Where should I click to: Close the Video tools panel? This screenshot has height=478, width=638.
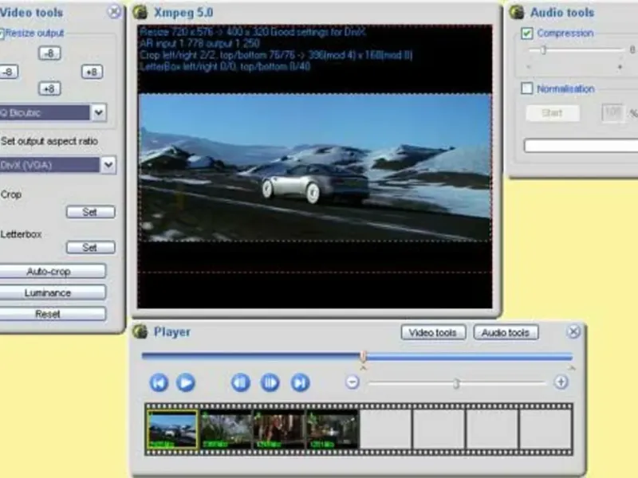coord(114,12)
